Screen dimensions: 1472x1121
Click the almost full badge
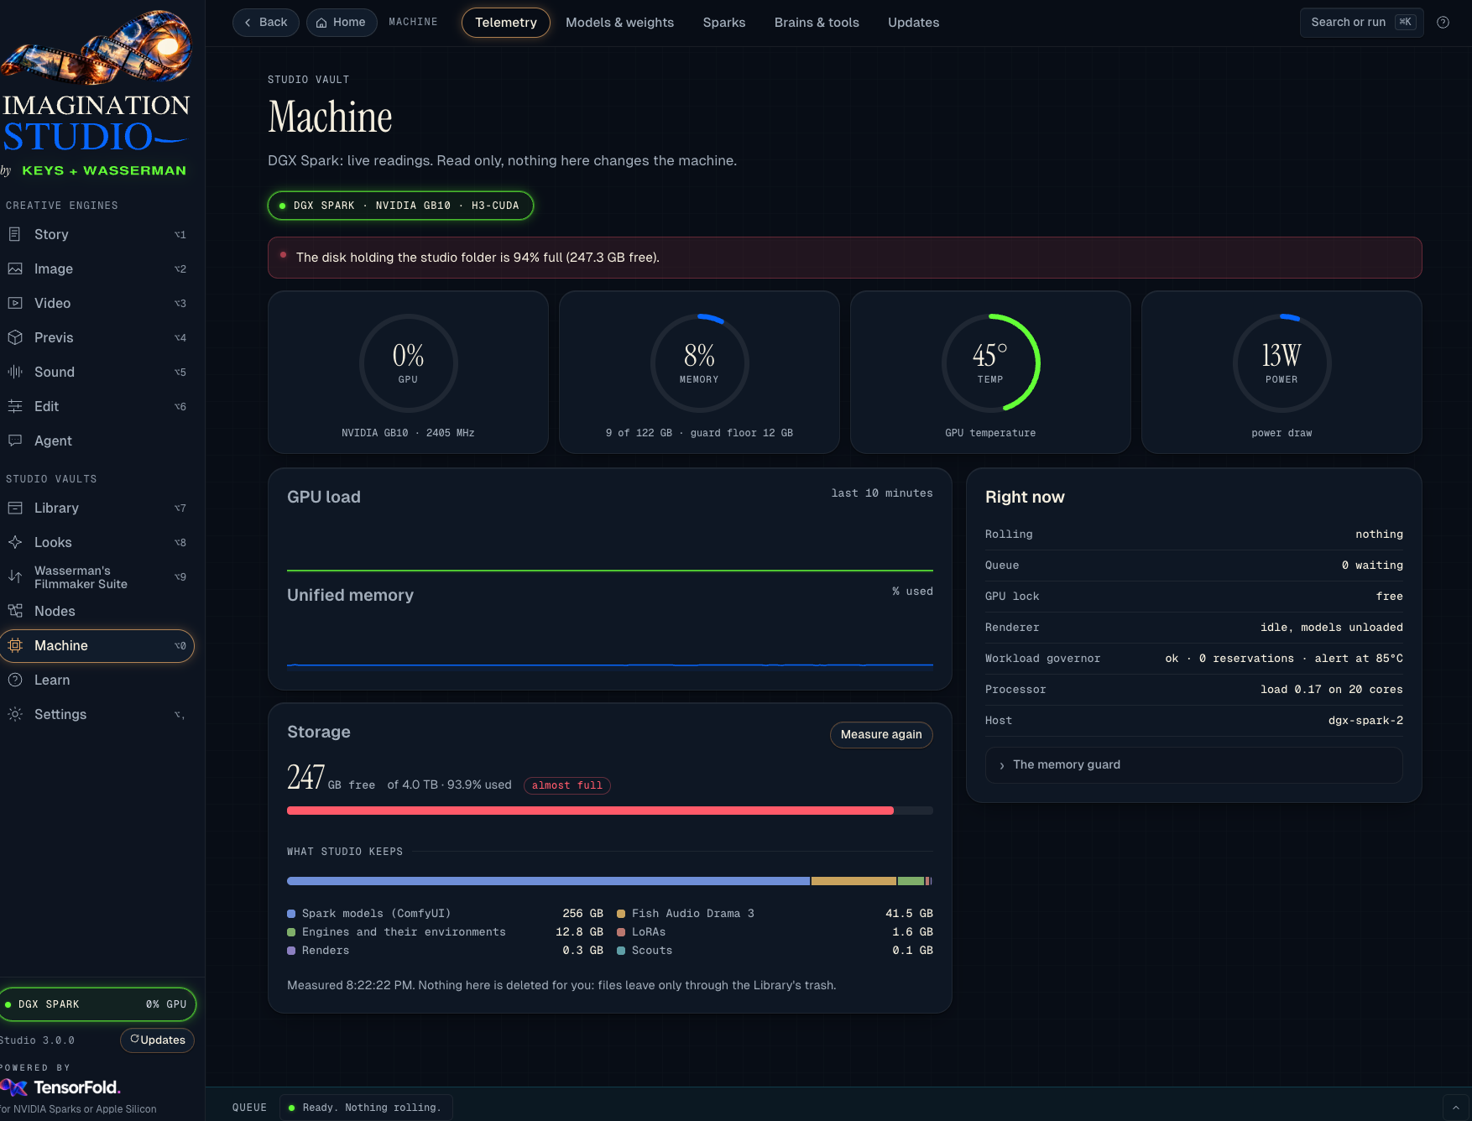click(x=566, y=785)
